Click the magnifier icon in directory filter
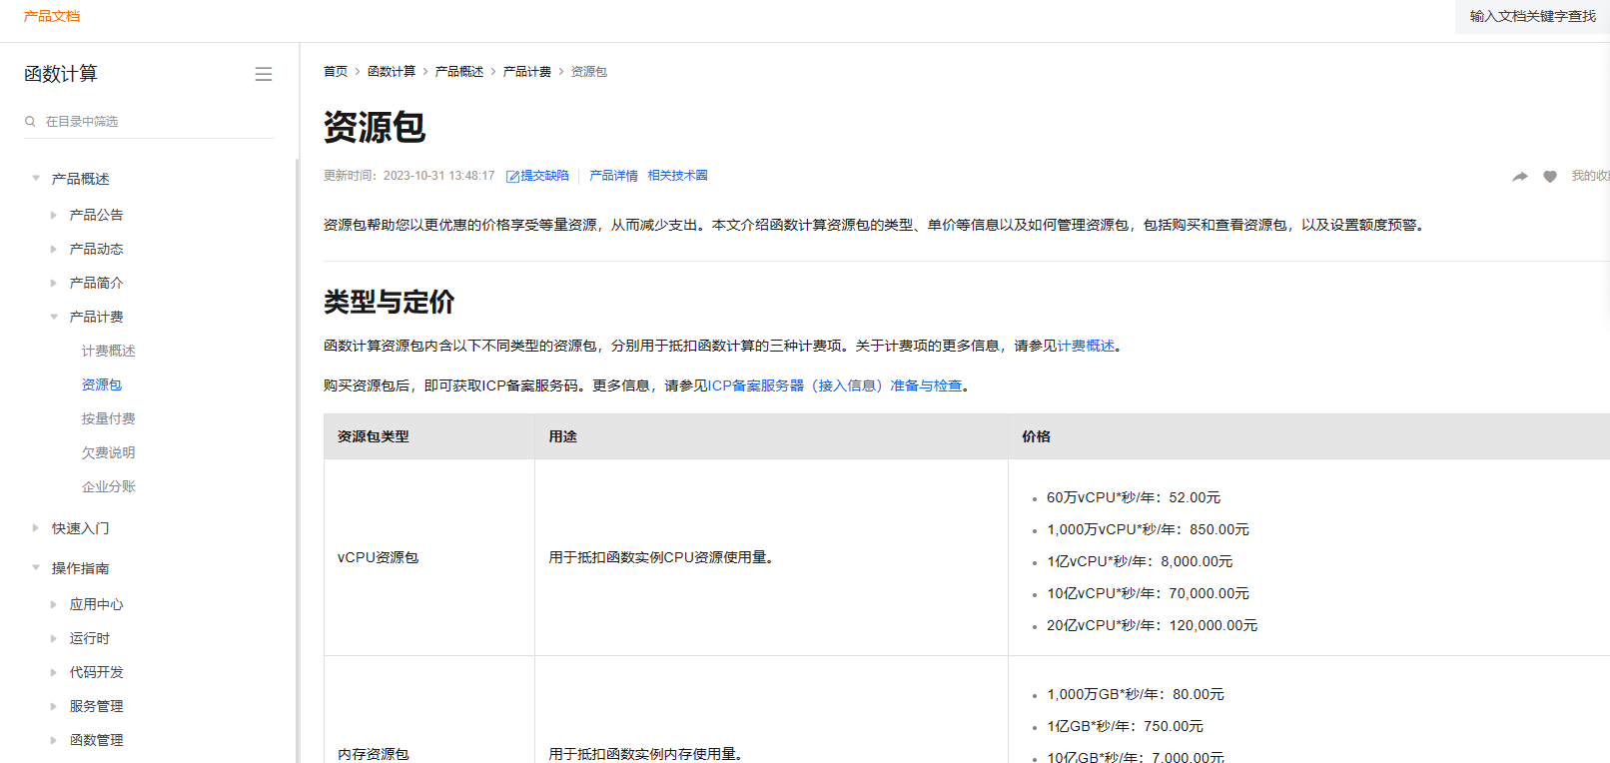This screenshot has height=763, width=1610. [30, 121]
